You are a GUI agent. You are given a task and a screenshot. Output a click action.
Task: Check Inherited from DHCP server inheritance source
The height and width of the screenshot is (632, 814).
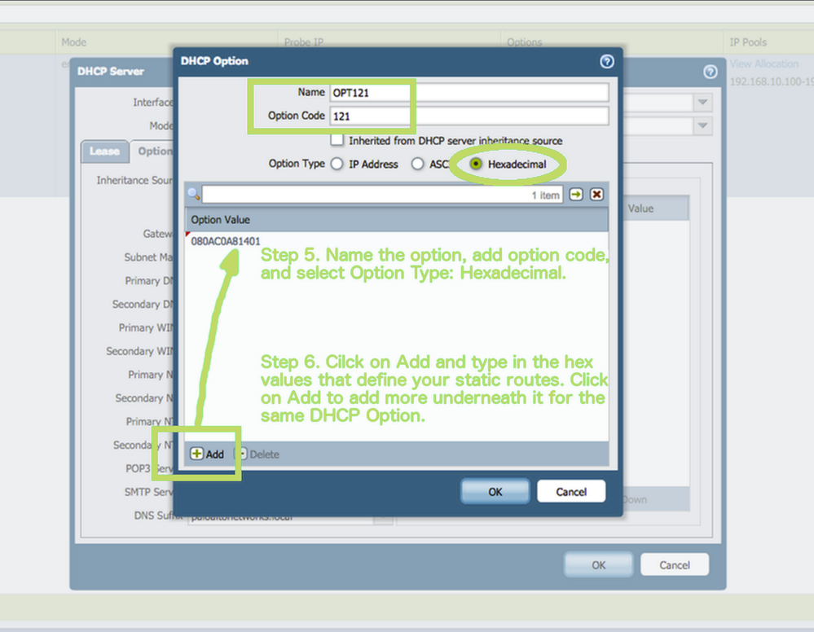coord(337,139)
